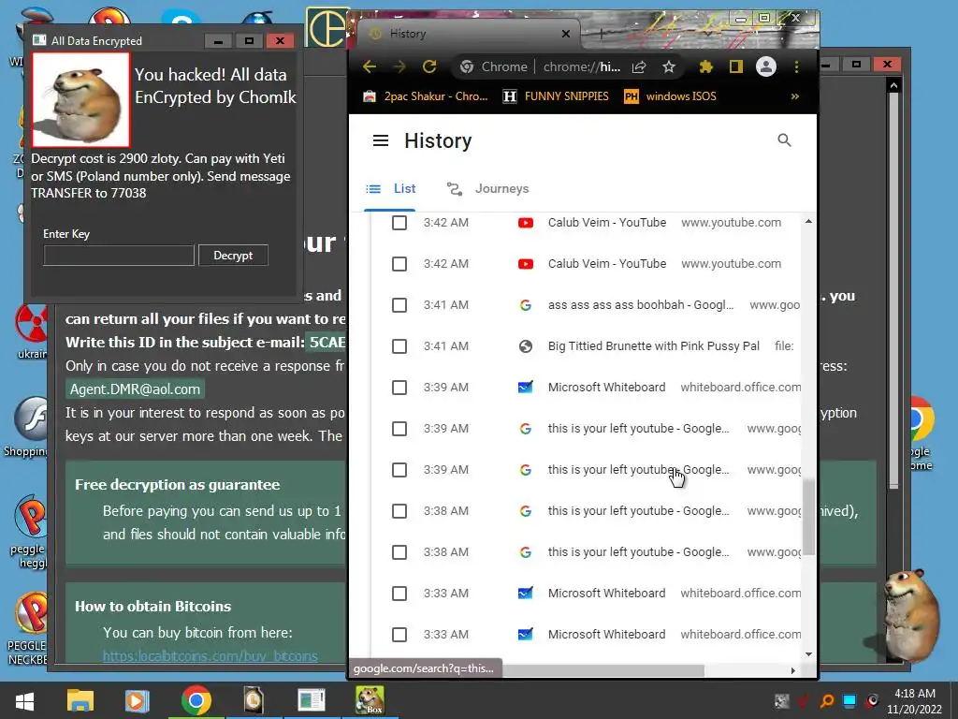
Task: Bookmark this page with the star icon
Action: (x=669, y=66)
